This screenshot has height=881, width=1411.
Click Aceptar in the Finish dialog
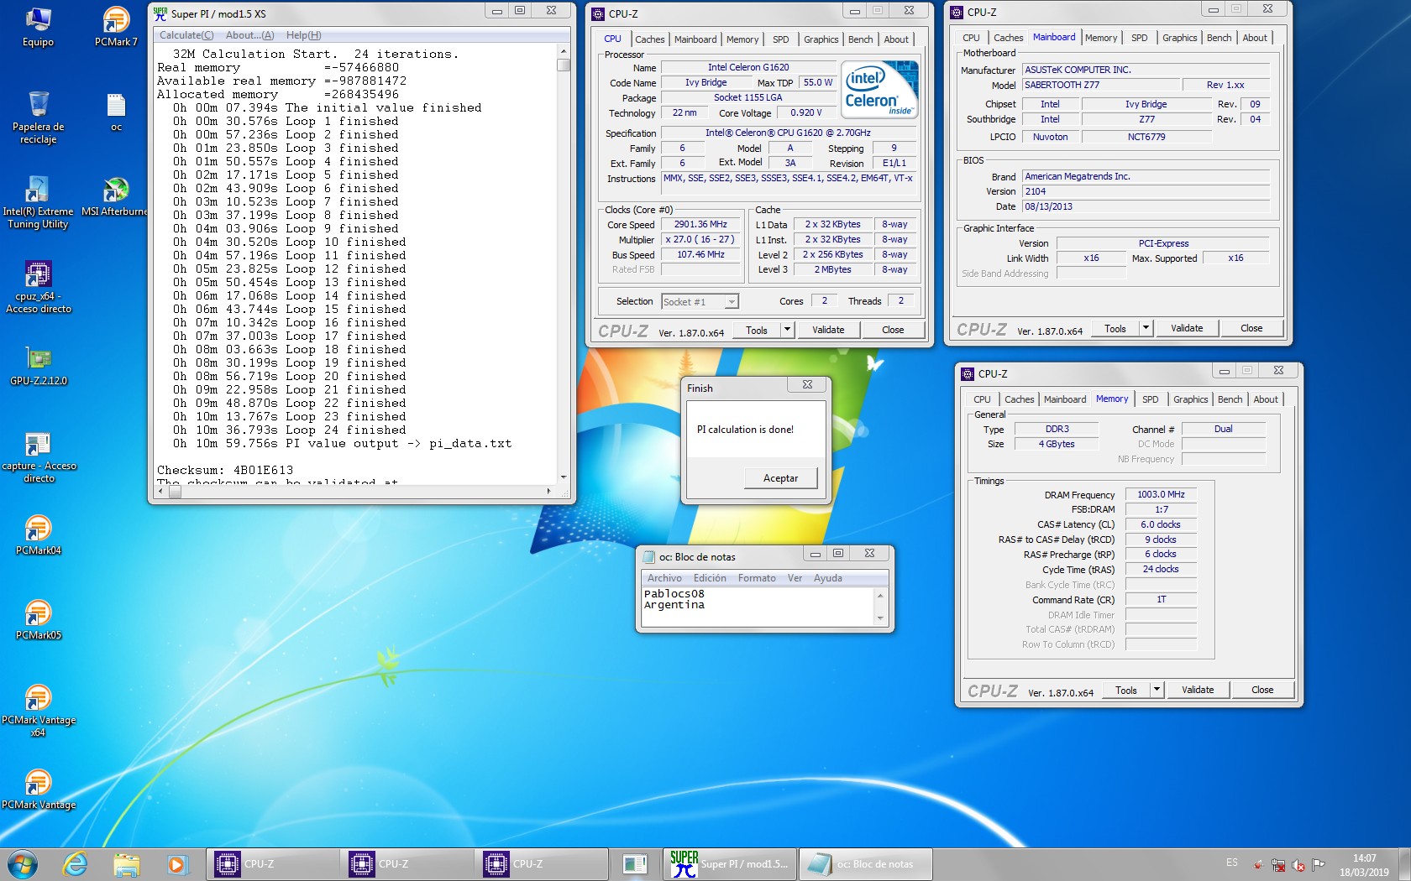pos(780,478)
